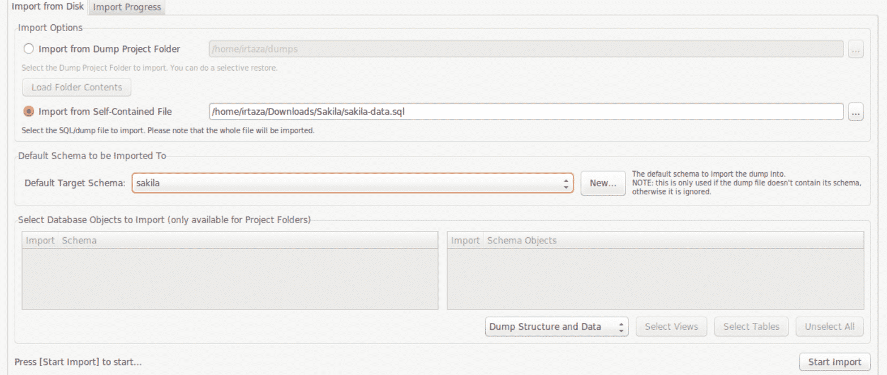Click the Select Tables button
This screenshot has width=887, height=375.
[751, 327]
